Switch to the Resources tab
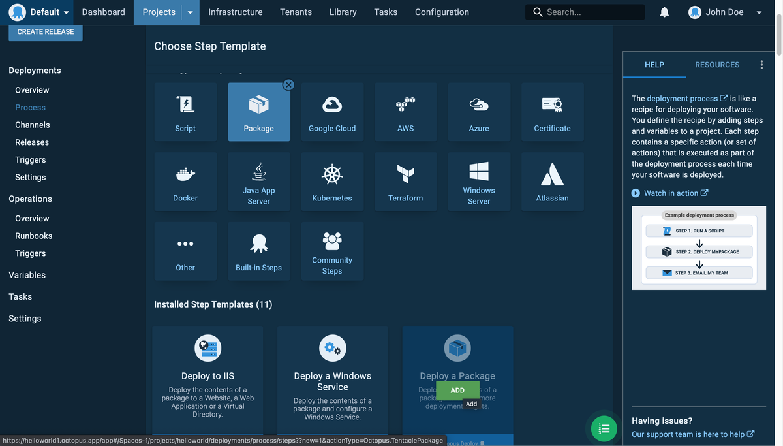The image size is (783, 446). pos(715,63)
